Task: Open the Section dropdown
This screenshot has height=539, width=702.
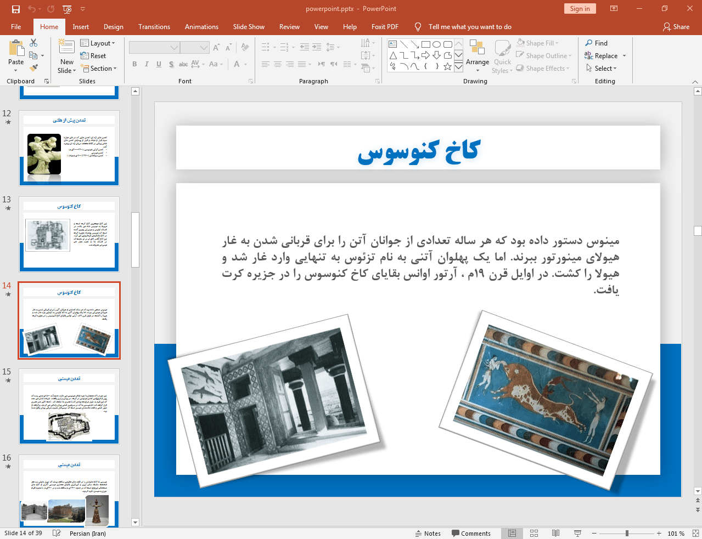Action: coord(99,68)
